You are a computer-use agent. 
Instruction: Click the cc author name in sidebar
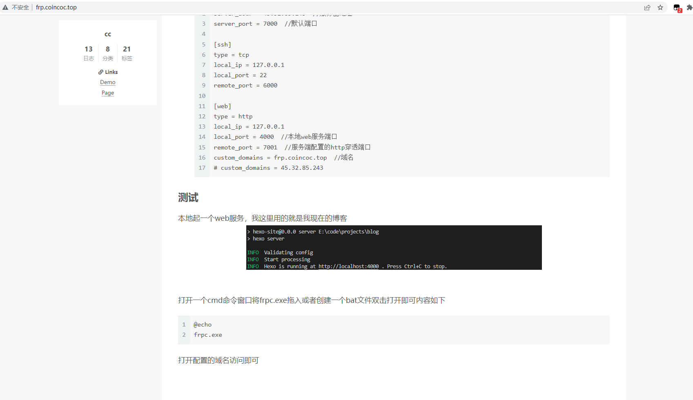point(108,34)
